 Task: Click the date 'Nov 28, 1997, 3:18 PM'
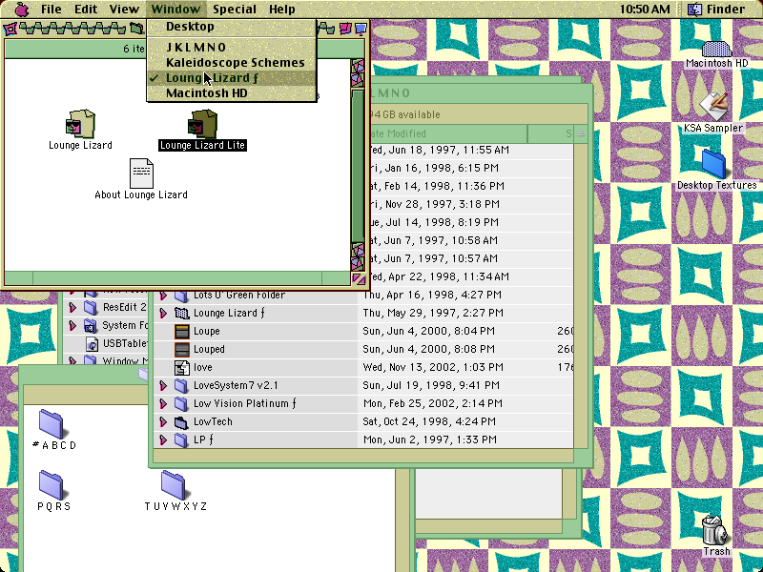pos(441,204)
